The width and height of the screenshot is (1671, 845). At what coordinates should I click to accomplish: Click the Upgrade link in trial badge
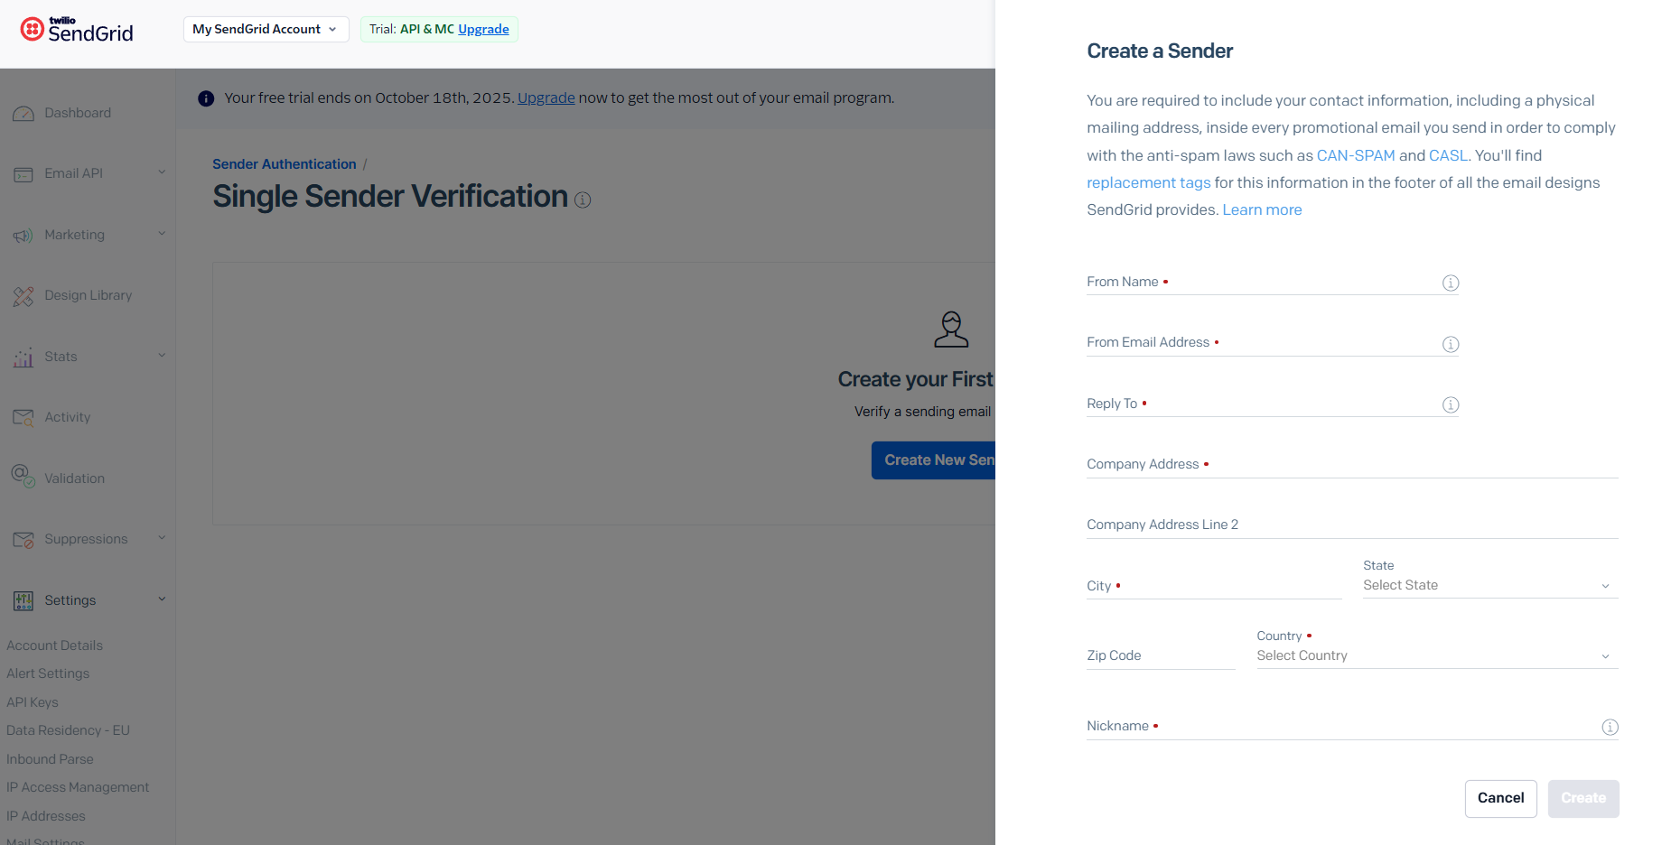pyautogui.click(x=483, y=29)
